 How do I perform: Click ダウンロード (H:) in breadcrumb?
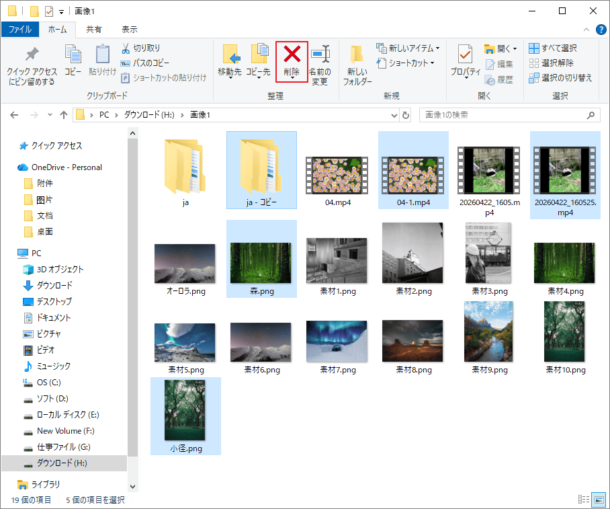click(x=149, y=115)
